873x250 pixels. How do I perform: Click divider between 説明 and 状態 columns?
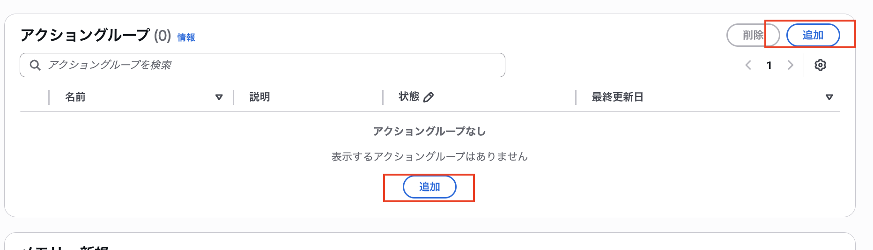(x=383, y=97)
